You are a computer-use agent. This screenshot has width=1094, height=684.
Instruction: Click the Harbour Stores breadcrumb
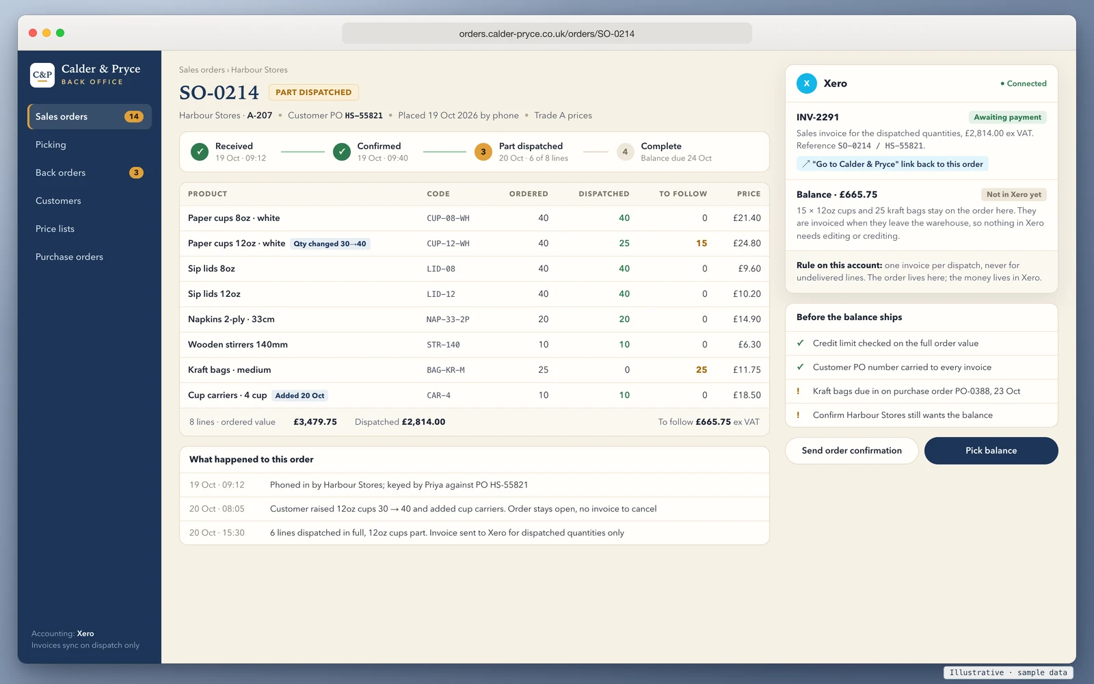point(259,70)
